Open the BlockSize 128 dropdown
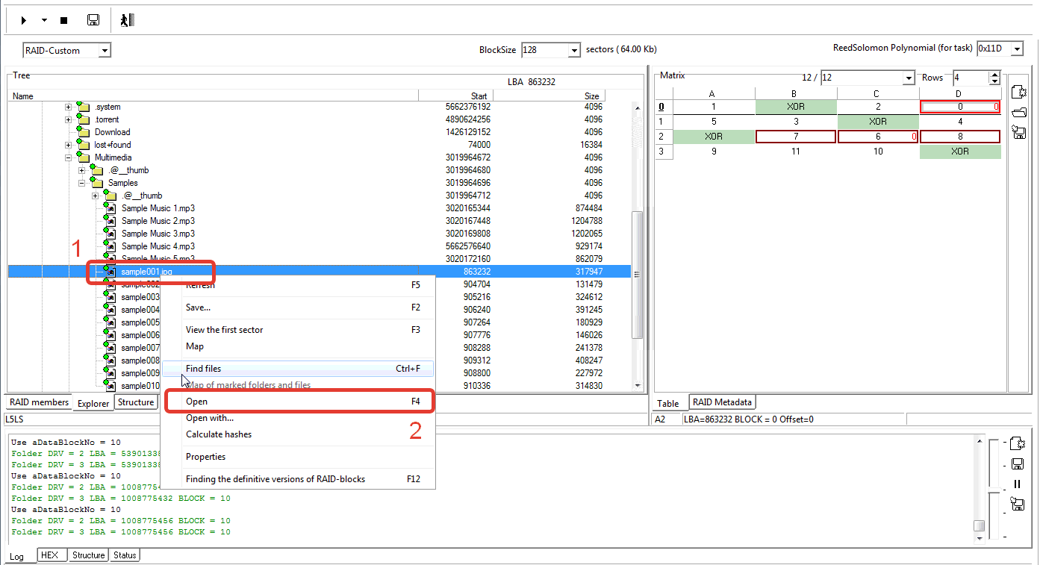 tap(574, 50)
